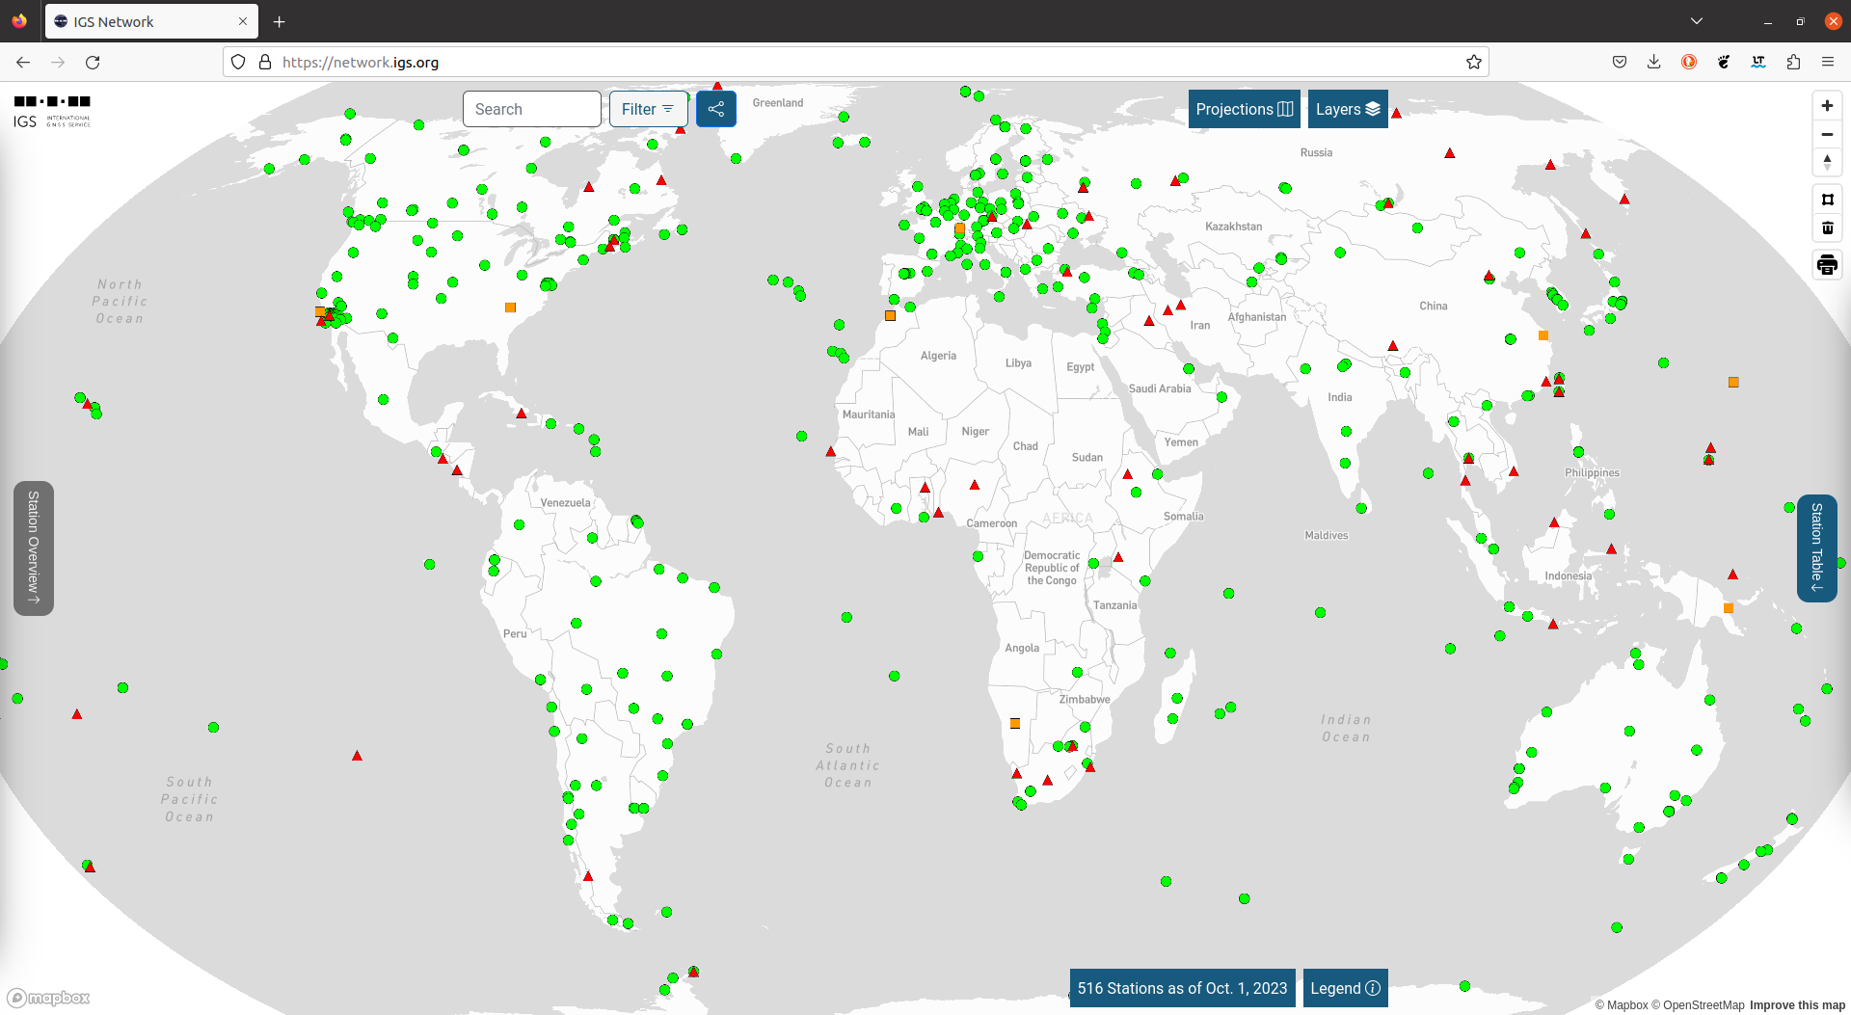Click the Indonesia map label

[x=1569, y=576]
